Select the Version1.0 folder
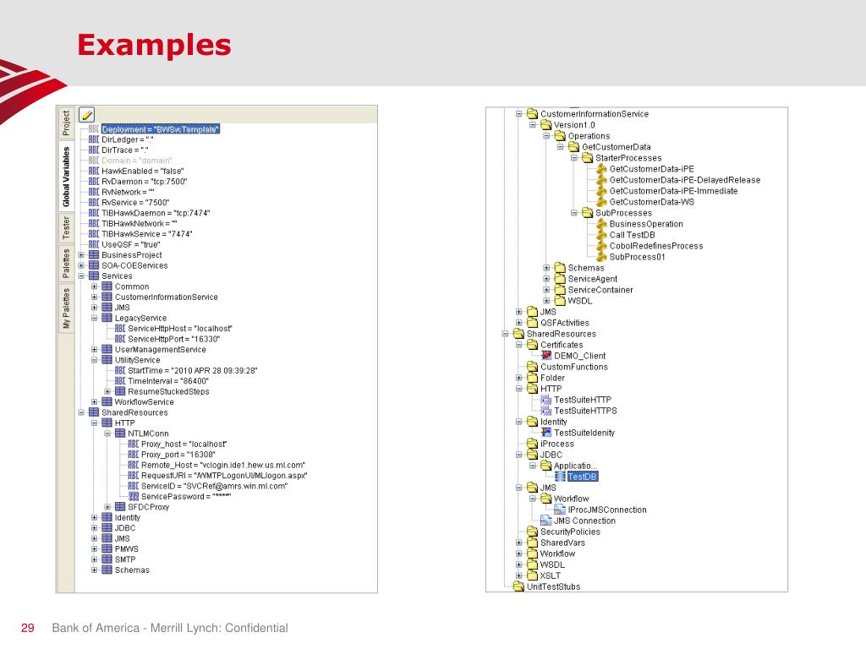Screen dimensions: 866x649 pos(574,125)
